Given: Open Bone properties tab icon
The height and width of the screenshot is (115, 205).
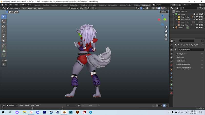Looking at the screenshot, I should [171, 85].
